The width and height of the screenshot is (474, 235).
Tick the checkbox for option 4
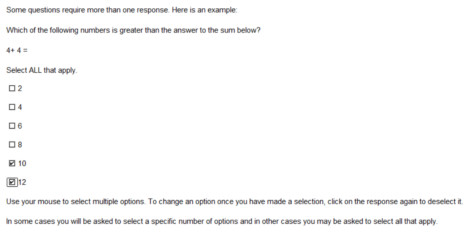(12, 107)
